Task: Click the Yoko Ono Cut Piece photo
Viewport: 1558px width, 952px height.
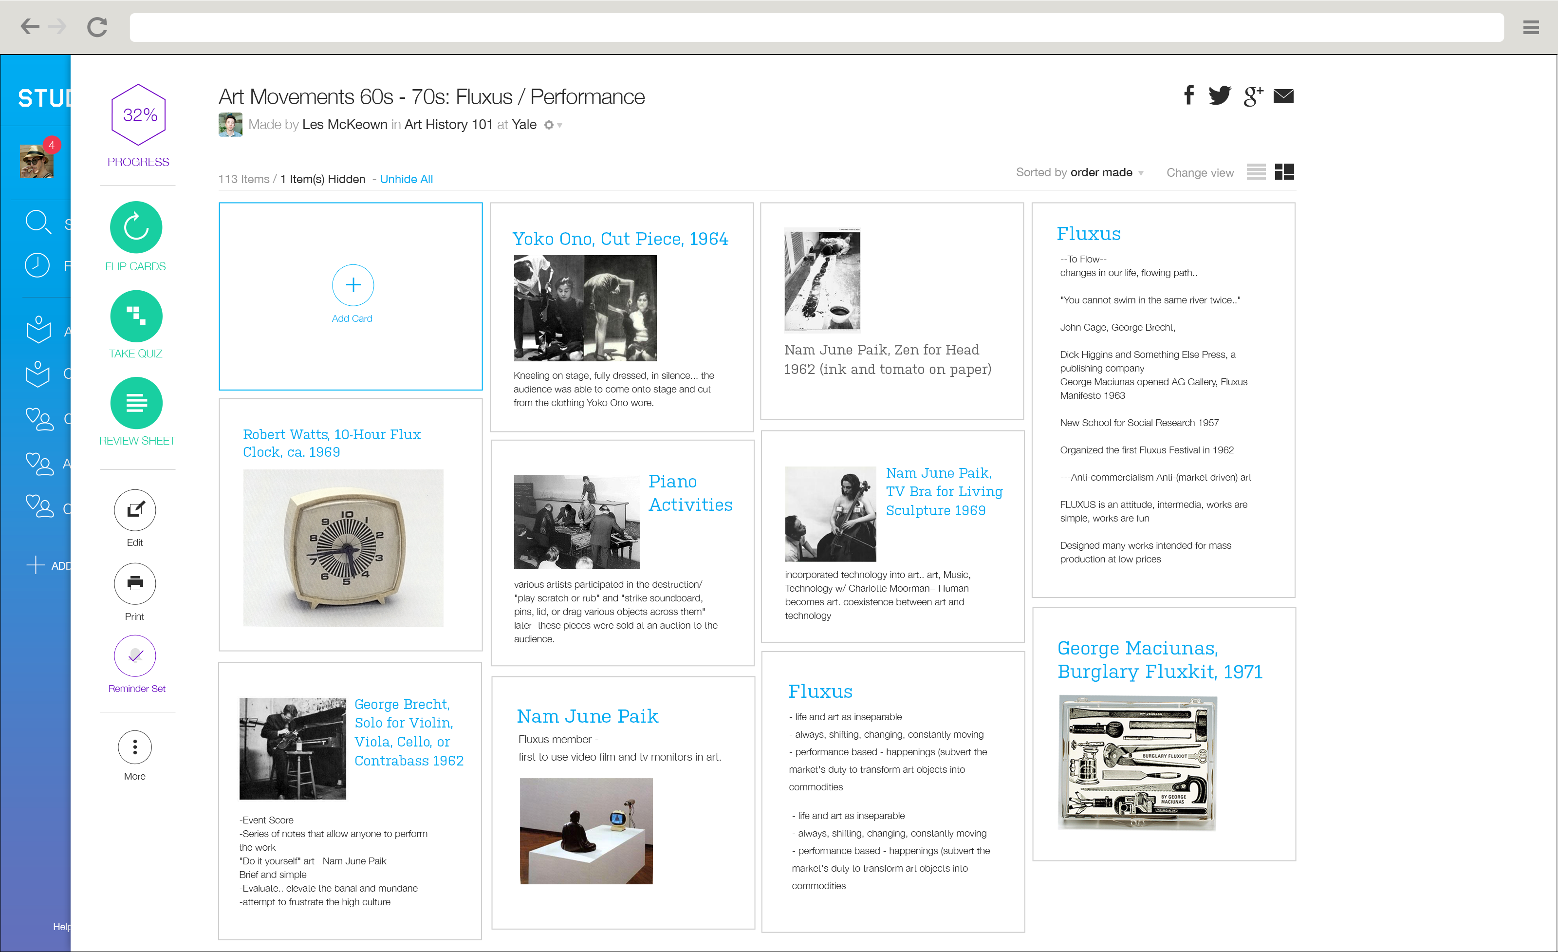Action: 585,308
